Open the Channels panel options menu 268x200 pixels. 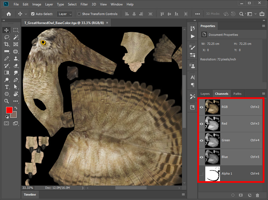point(264,94)
